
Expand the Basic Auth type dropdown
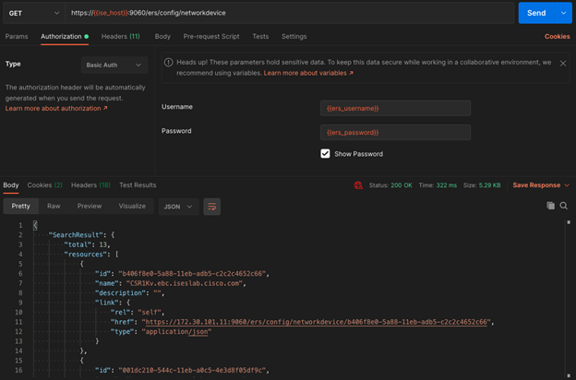pos(114,65)
